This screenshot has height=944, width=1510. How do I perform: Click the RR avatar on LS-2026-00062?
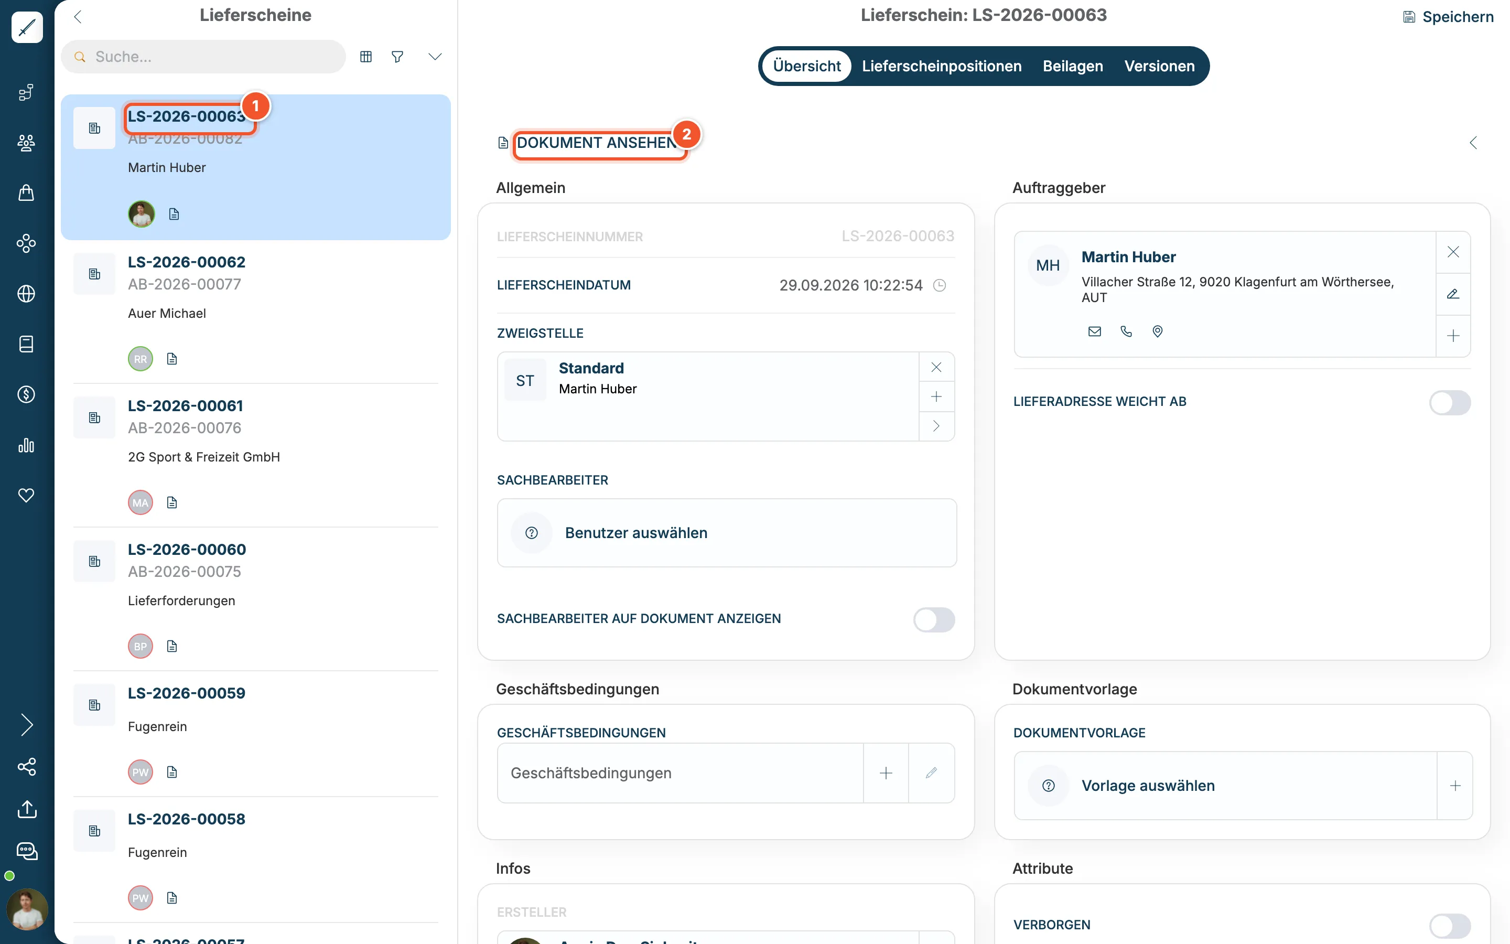pyautogui.click(x=141, y=359)
